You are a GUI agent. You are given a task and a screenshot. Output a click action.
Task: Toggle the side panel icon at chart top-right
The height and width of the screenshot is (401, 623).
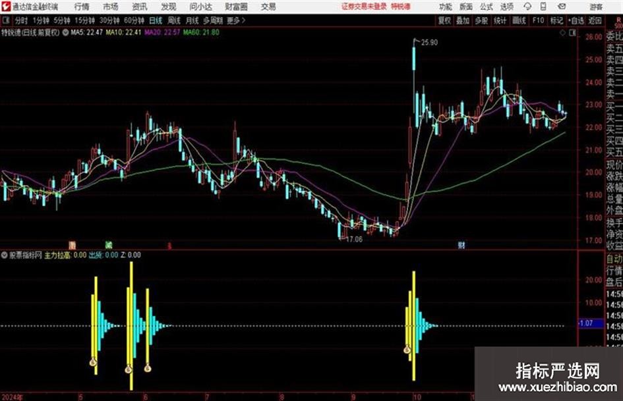pos(572,33)
